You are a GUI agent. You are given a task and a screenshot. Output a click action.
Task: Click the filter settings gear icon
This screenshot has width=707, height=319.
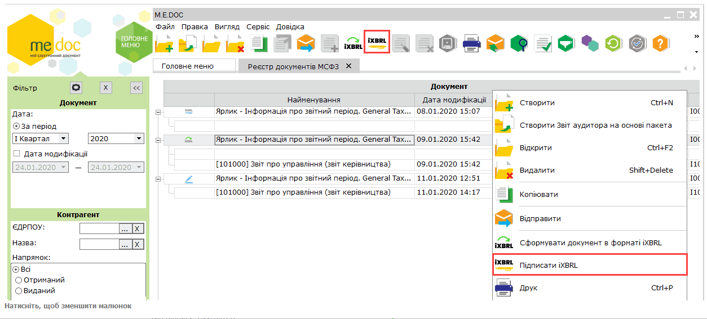pos(76,88)
